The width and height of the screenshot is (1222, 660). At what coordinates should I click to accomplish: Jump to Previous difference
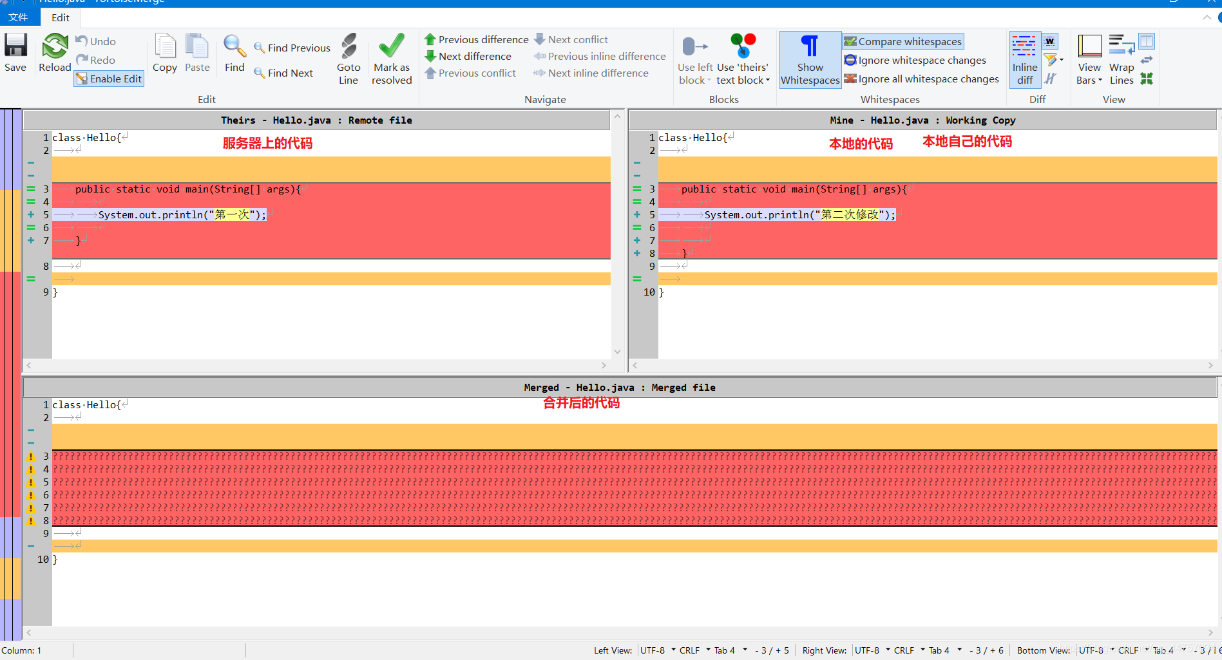tap(477, 40)
